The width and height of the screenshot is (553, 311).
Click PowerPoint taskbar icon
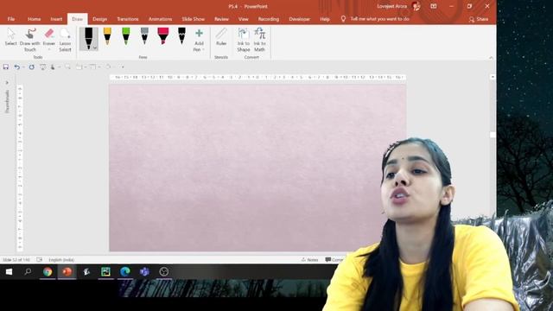click(67, 272)
